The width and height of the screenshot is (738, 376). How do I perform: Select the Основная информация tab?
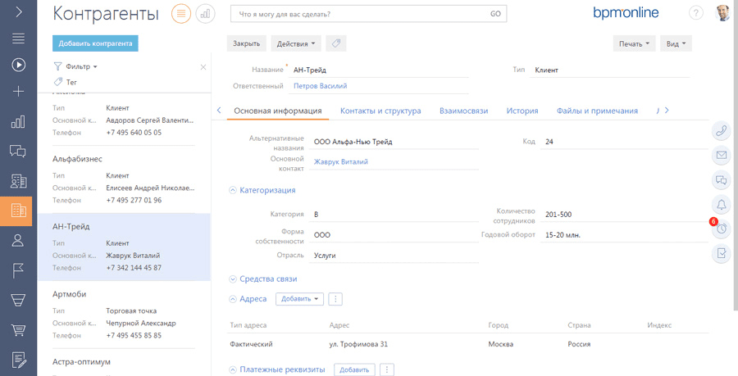point(278,111)
